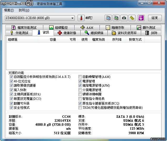The height and width of the screenshot is (141, 167).
Task: Click sector size 512 位元組
Action: tap(62, 133)
